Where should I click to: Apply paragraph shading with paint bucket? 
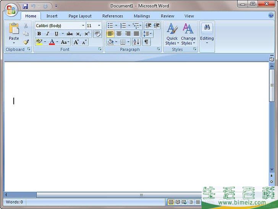pyautogui.click(x=110, y=42)
